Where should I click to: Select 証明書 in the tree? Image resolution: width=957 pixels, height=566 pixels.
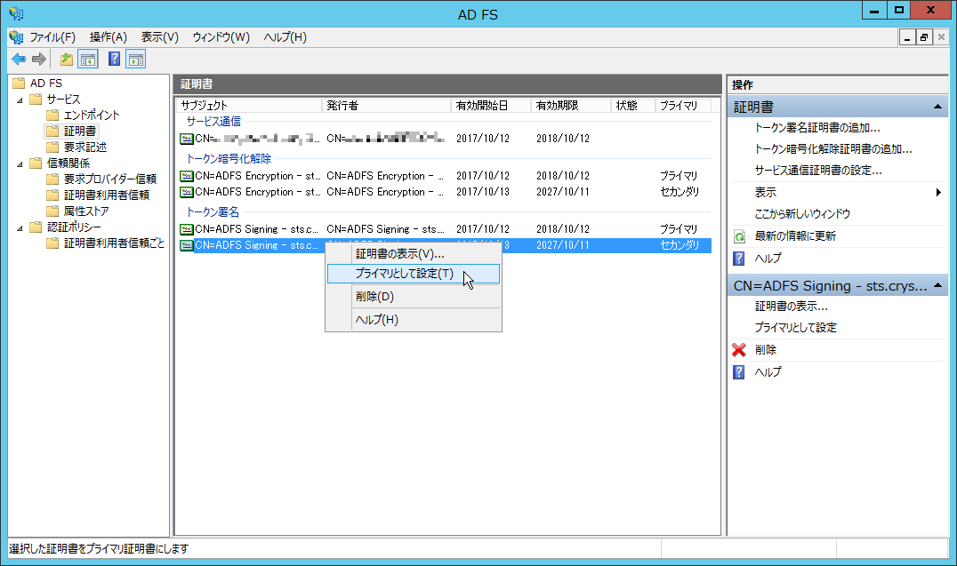click(x=80, y=132)
